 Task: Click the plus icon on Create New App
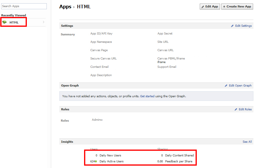[224, 7]
